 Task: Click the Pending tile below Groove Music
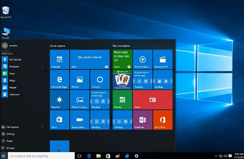[143, 80]
